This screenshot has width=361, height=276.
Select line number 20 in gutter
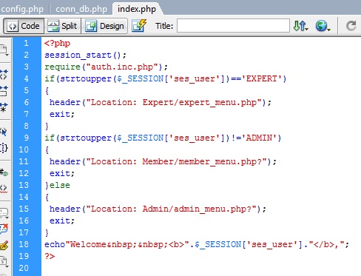click(x=24, y=268)
